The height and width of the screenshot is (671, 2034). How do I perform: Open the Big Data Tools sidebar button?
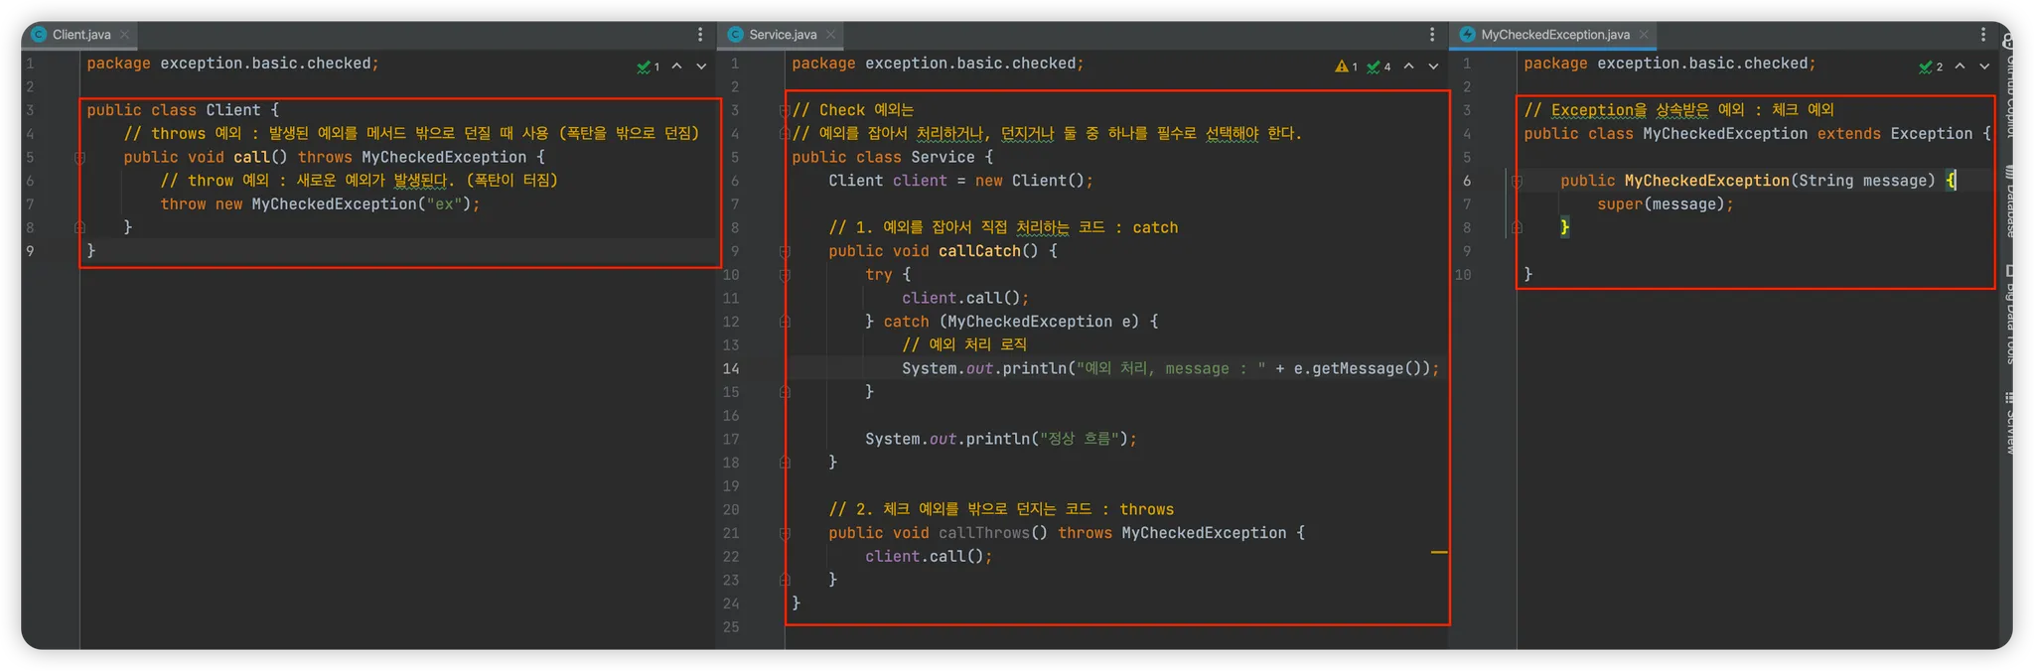coord(2009,314)
